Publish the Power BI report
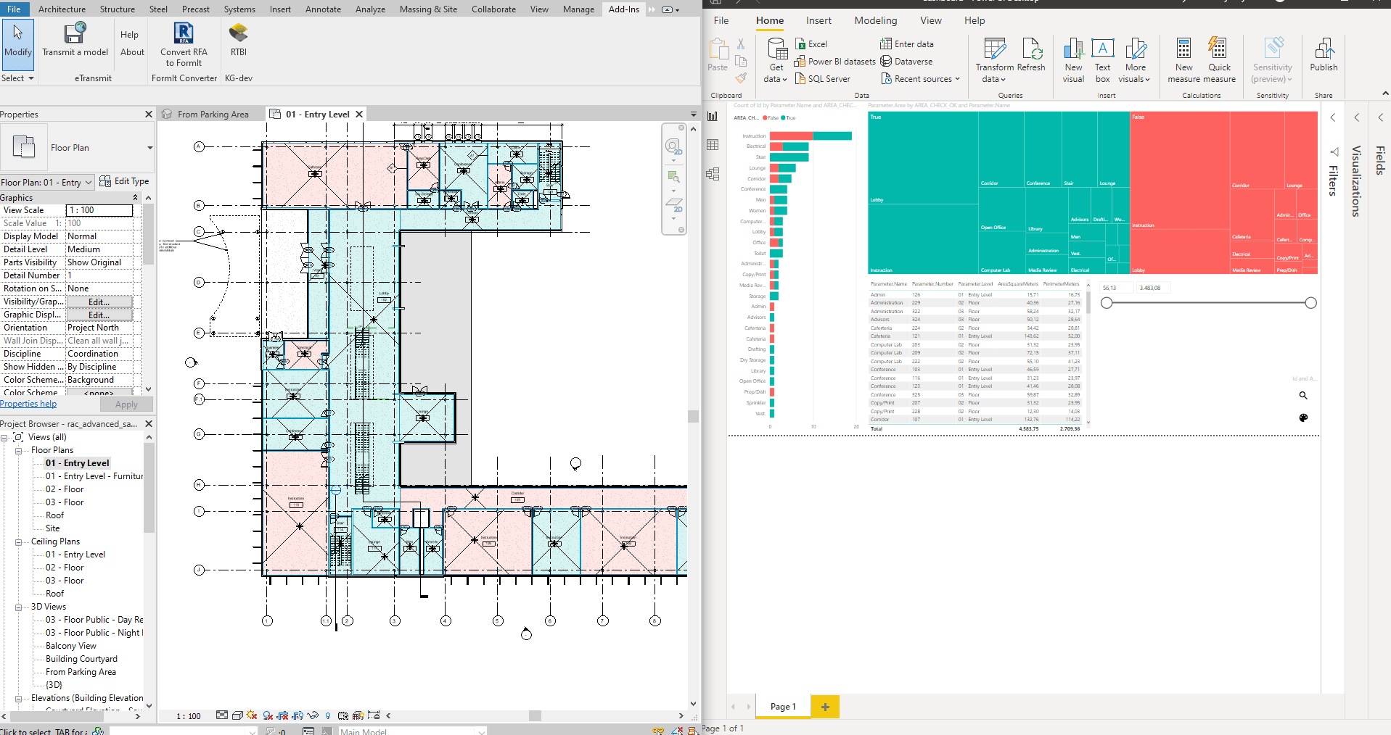 tap(1323, 57)
